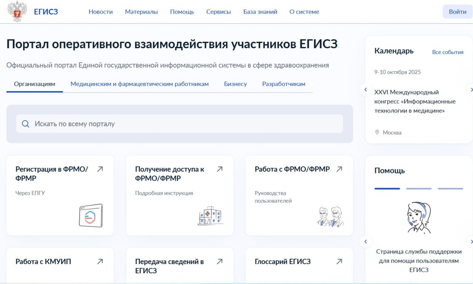Switch to Медицинским и фармацевтическим работникам tab
Image resolution: width=473 pixels, height=284 pixels.
[x=140, y=84]
